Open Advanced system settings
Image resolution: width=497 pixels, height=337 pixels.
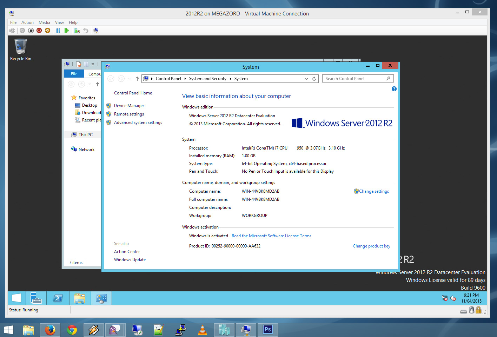138,123
